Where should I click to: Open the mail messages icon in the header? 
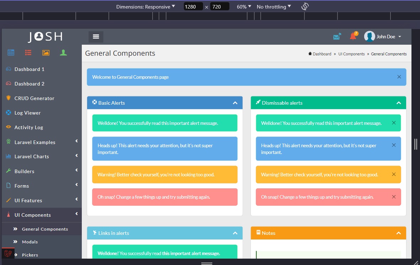(x=337, y=36)
